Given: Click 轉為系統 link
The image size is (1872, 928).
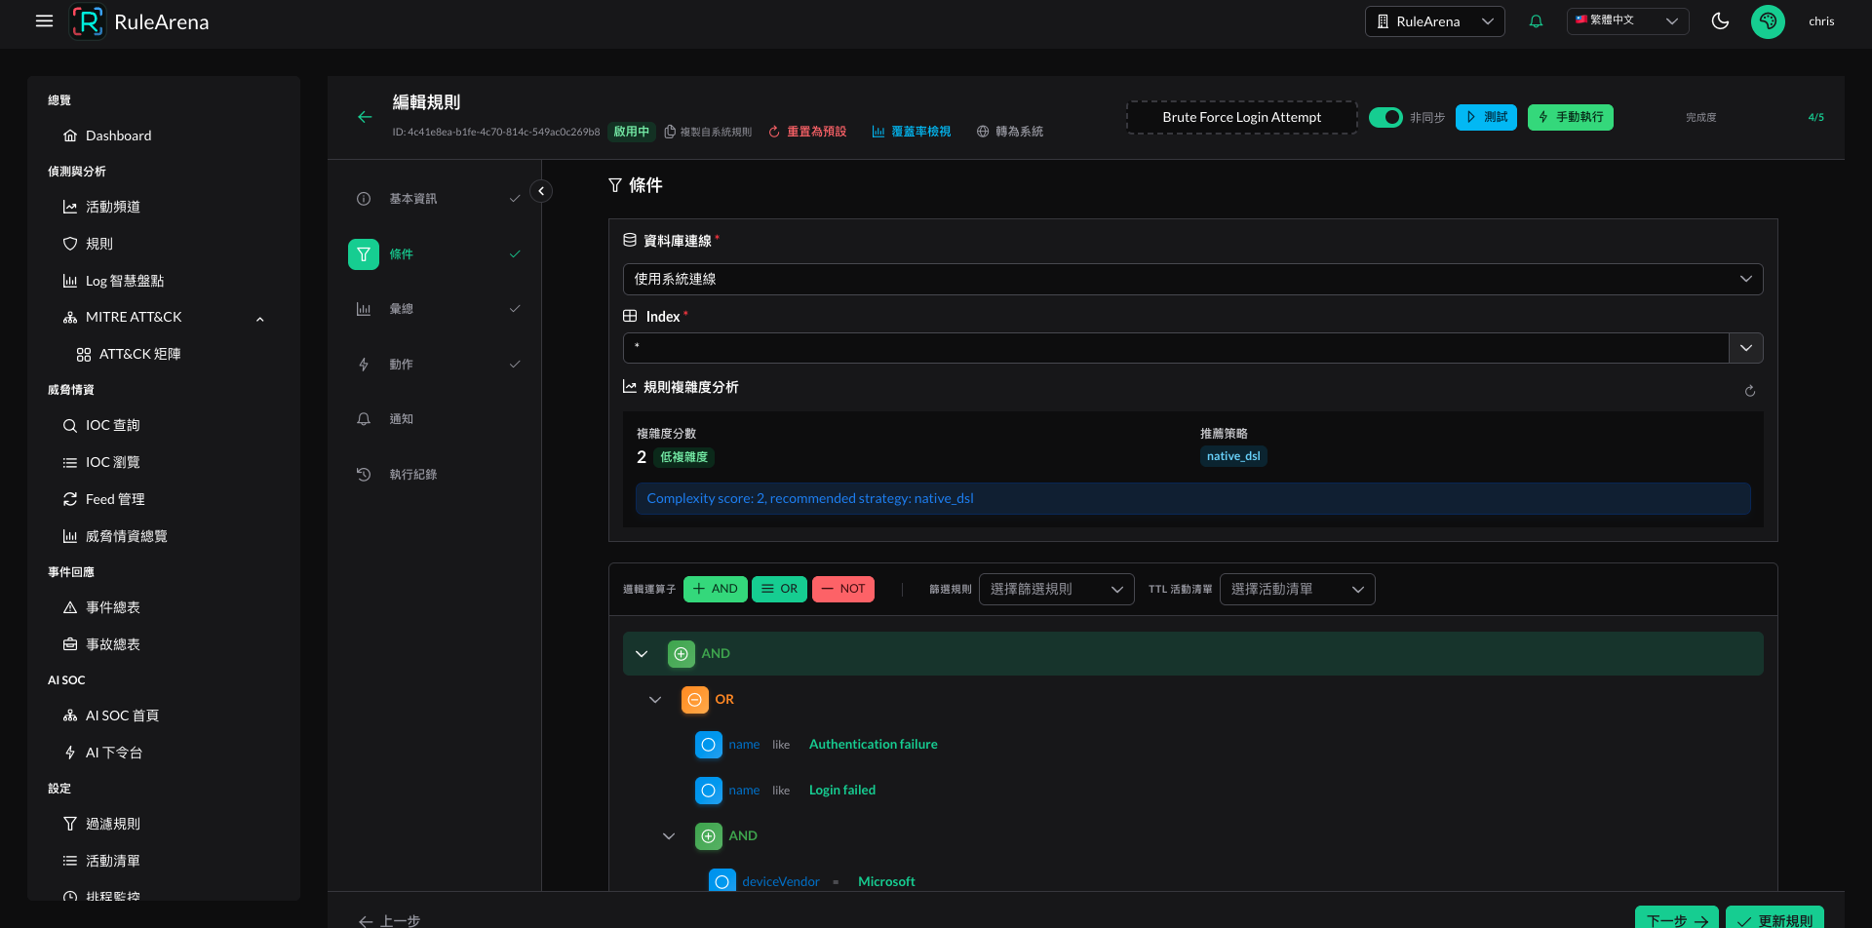Looking at the screenshot, I should (x=1010, y=132).
